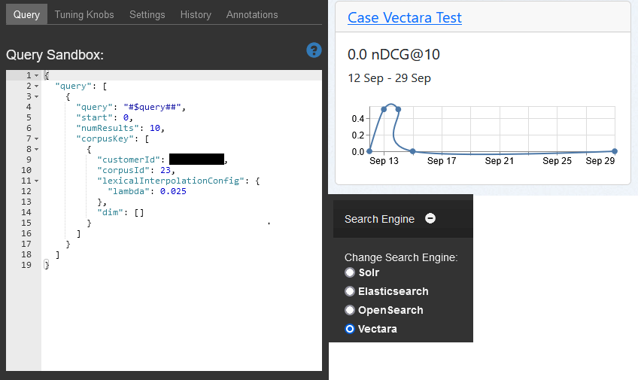
Task: Click the last chart data point near Sep 29
Action: coord(615,151)
